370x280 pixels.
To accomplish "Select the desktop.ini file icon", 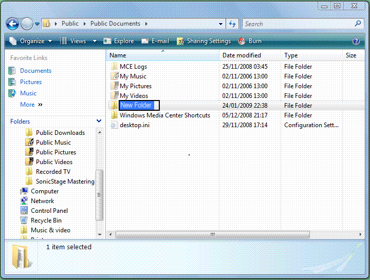I will tap(114, 125).
